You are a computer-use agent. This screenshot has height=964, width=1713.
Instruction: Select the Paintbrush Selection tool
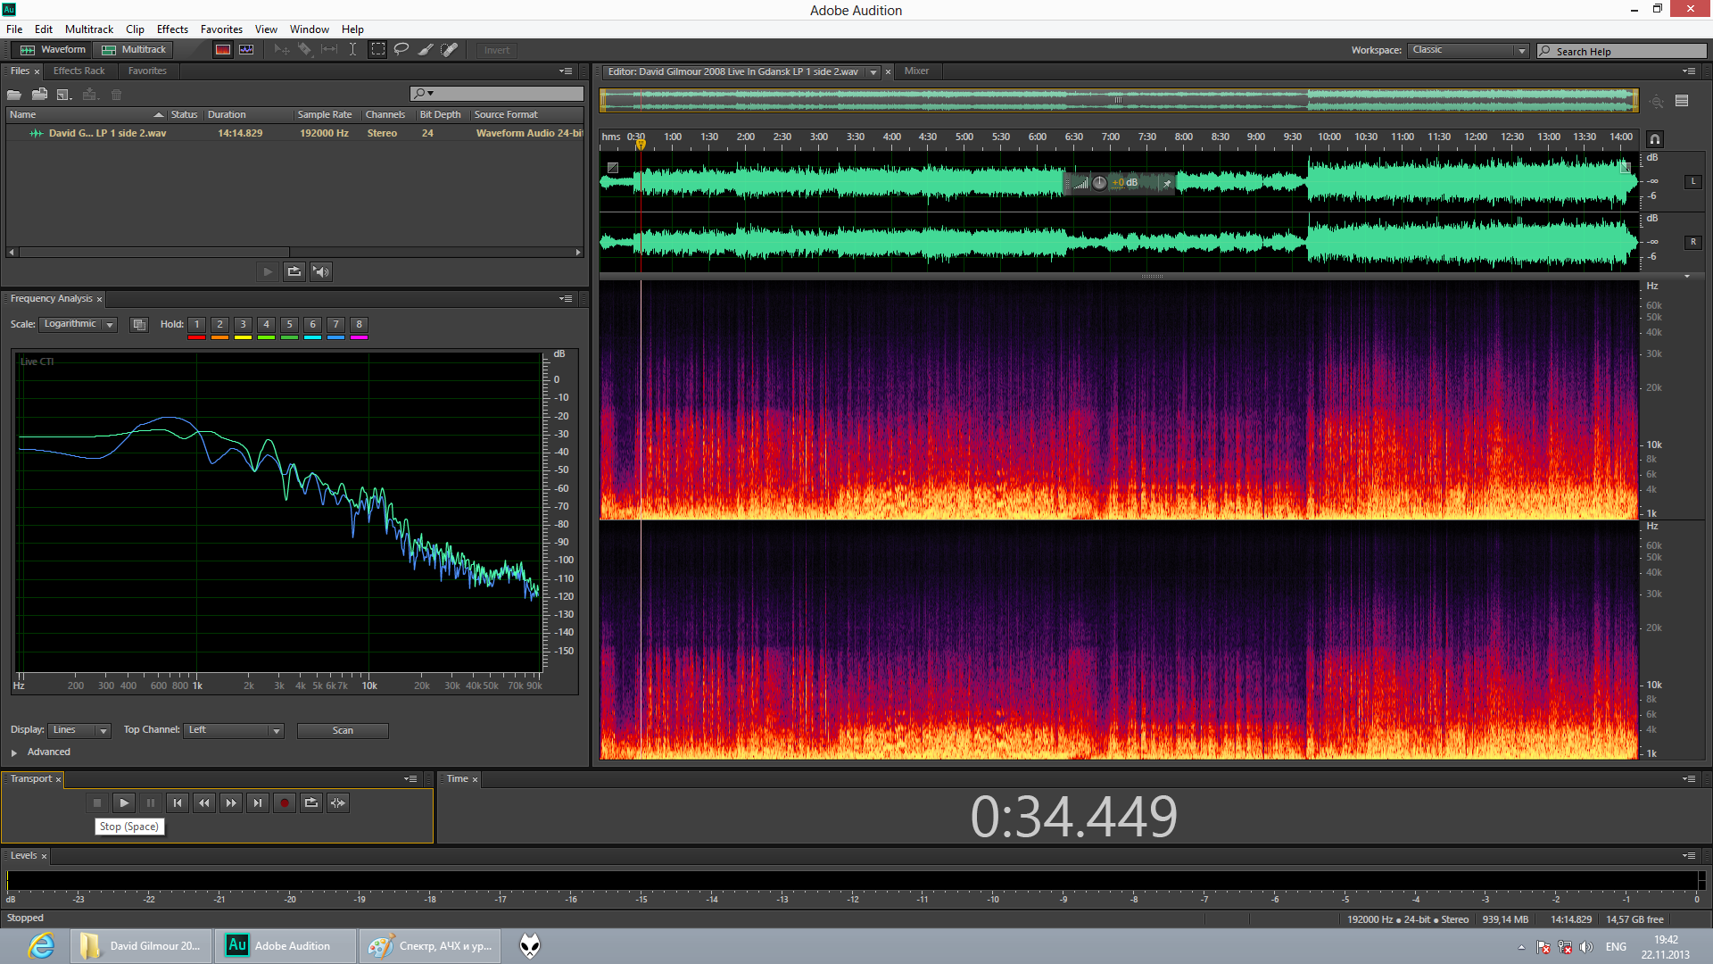pos(426,50)
